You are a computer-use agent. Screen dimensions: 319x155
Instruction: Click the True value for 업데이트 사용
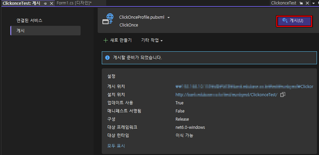pos(179,103)
